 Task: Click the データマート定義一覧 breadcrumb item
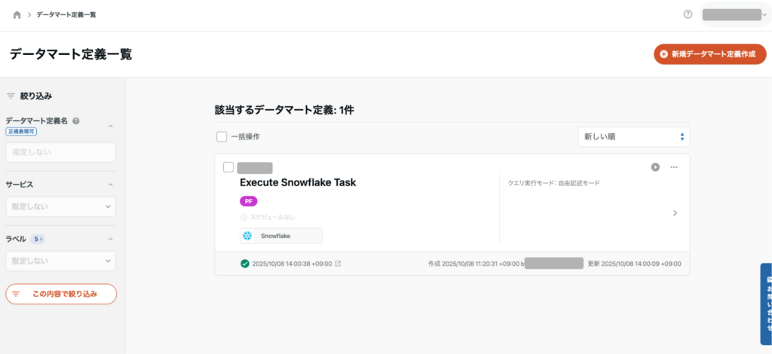[66, 15]
